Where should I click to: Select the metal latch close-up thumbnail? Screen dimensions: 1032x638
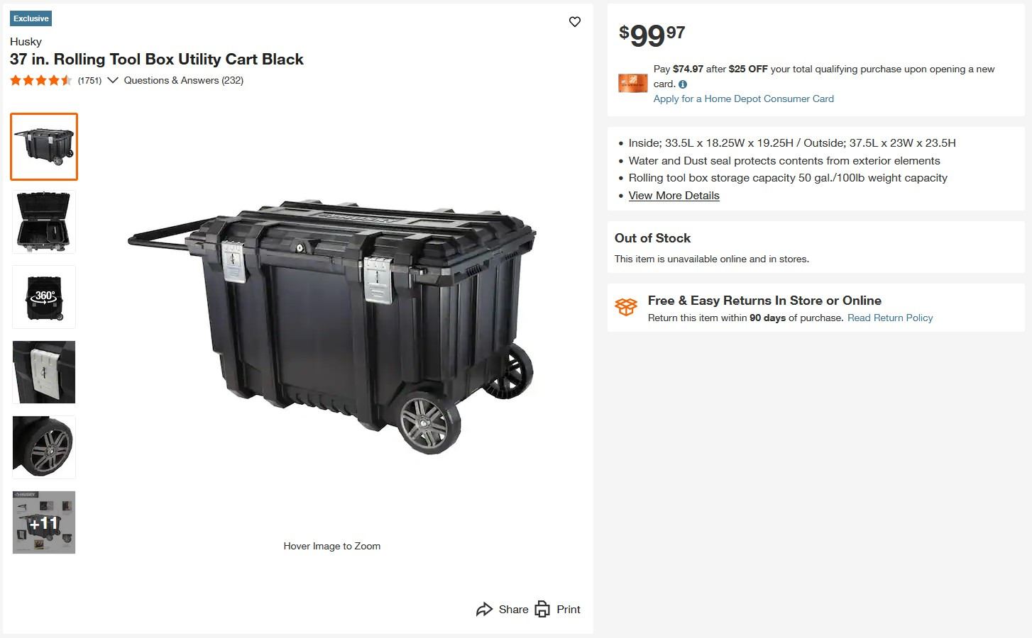[44, 372]
